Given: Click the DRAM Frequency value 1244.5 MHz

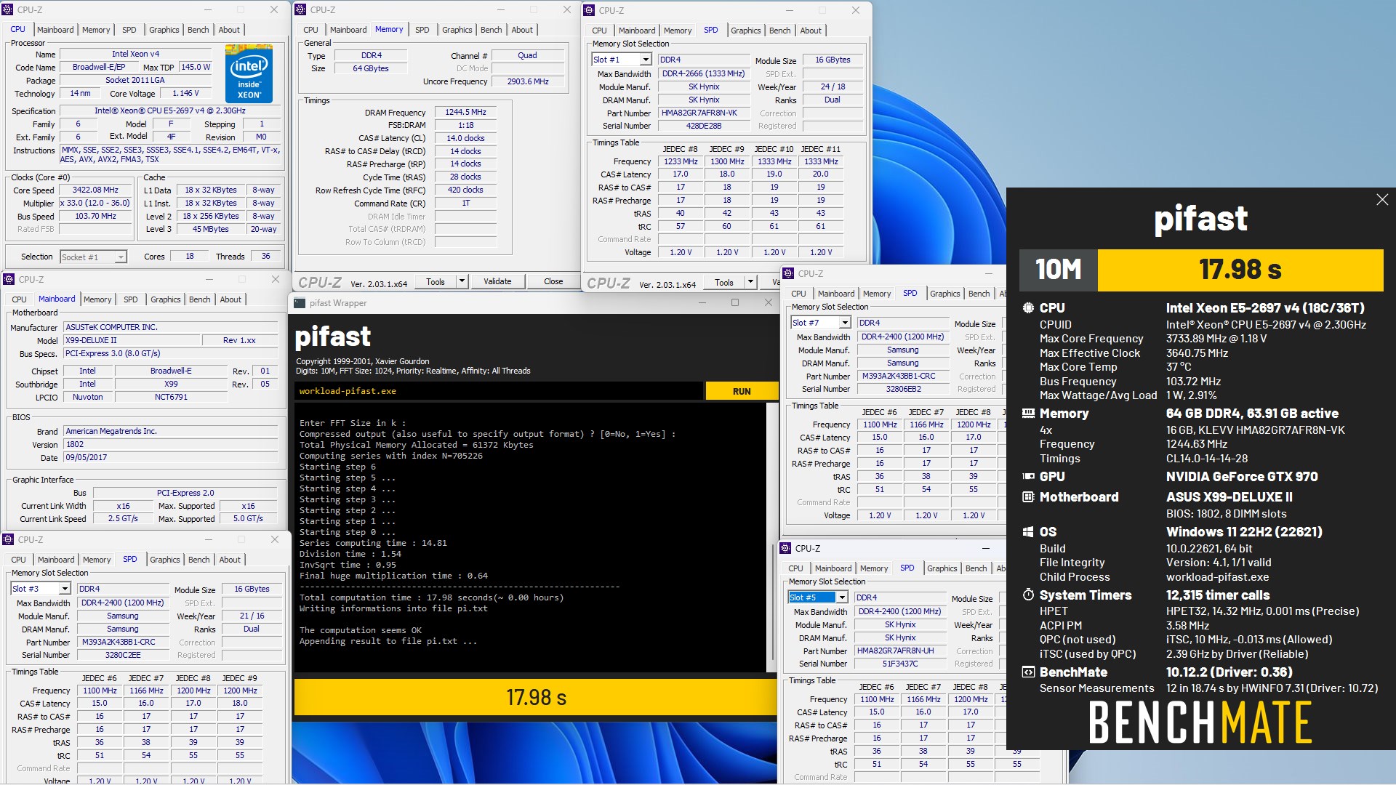Looking at the screenshot, I should click(465, 112).
